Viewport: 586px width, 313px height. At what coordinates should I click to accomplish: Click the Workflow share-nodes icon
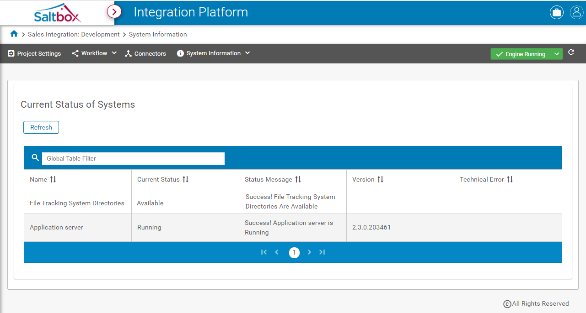pyautogui.click(x=75, y=53)
